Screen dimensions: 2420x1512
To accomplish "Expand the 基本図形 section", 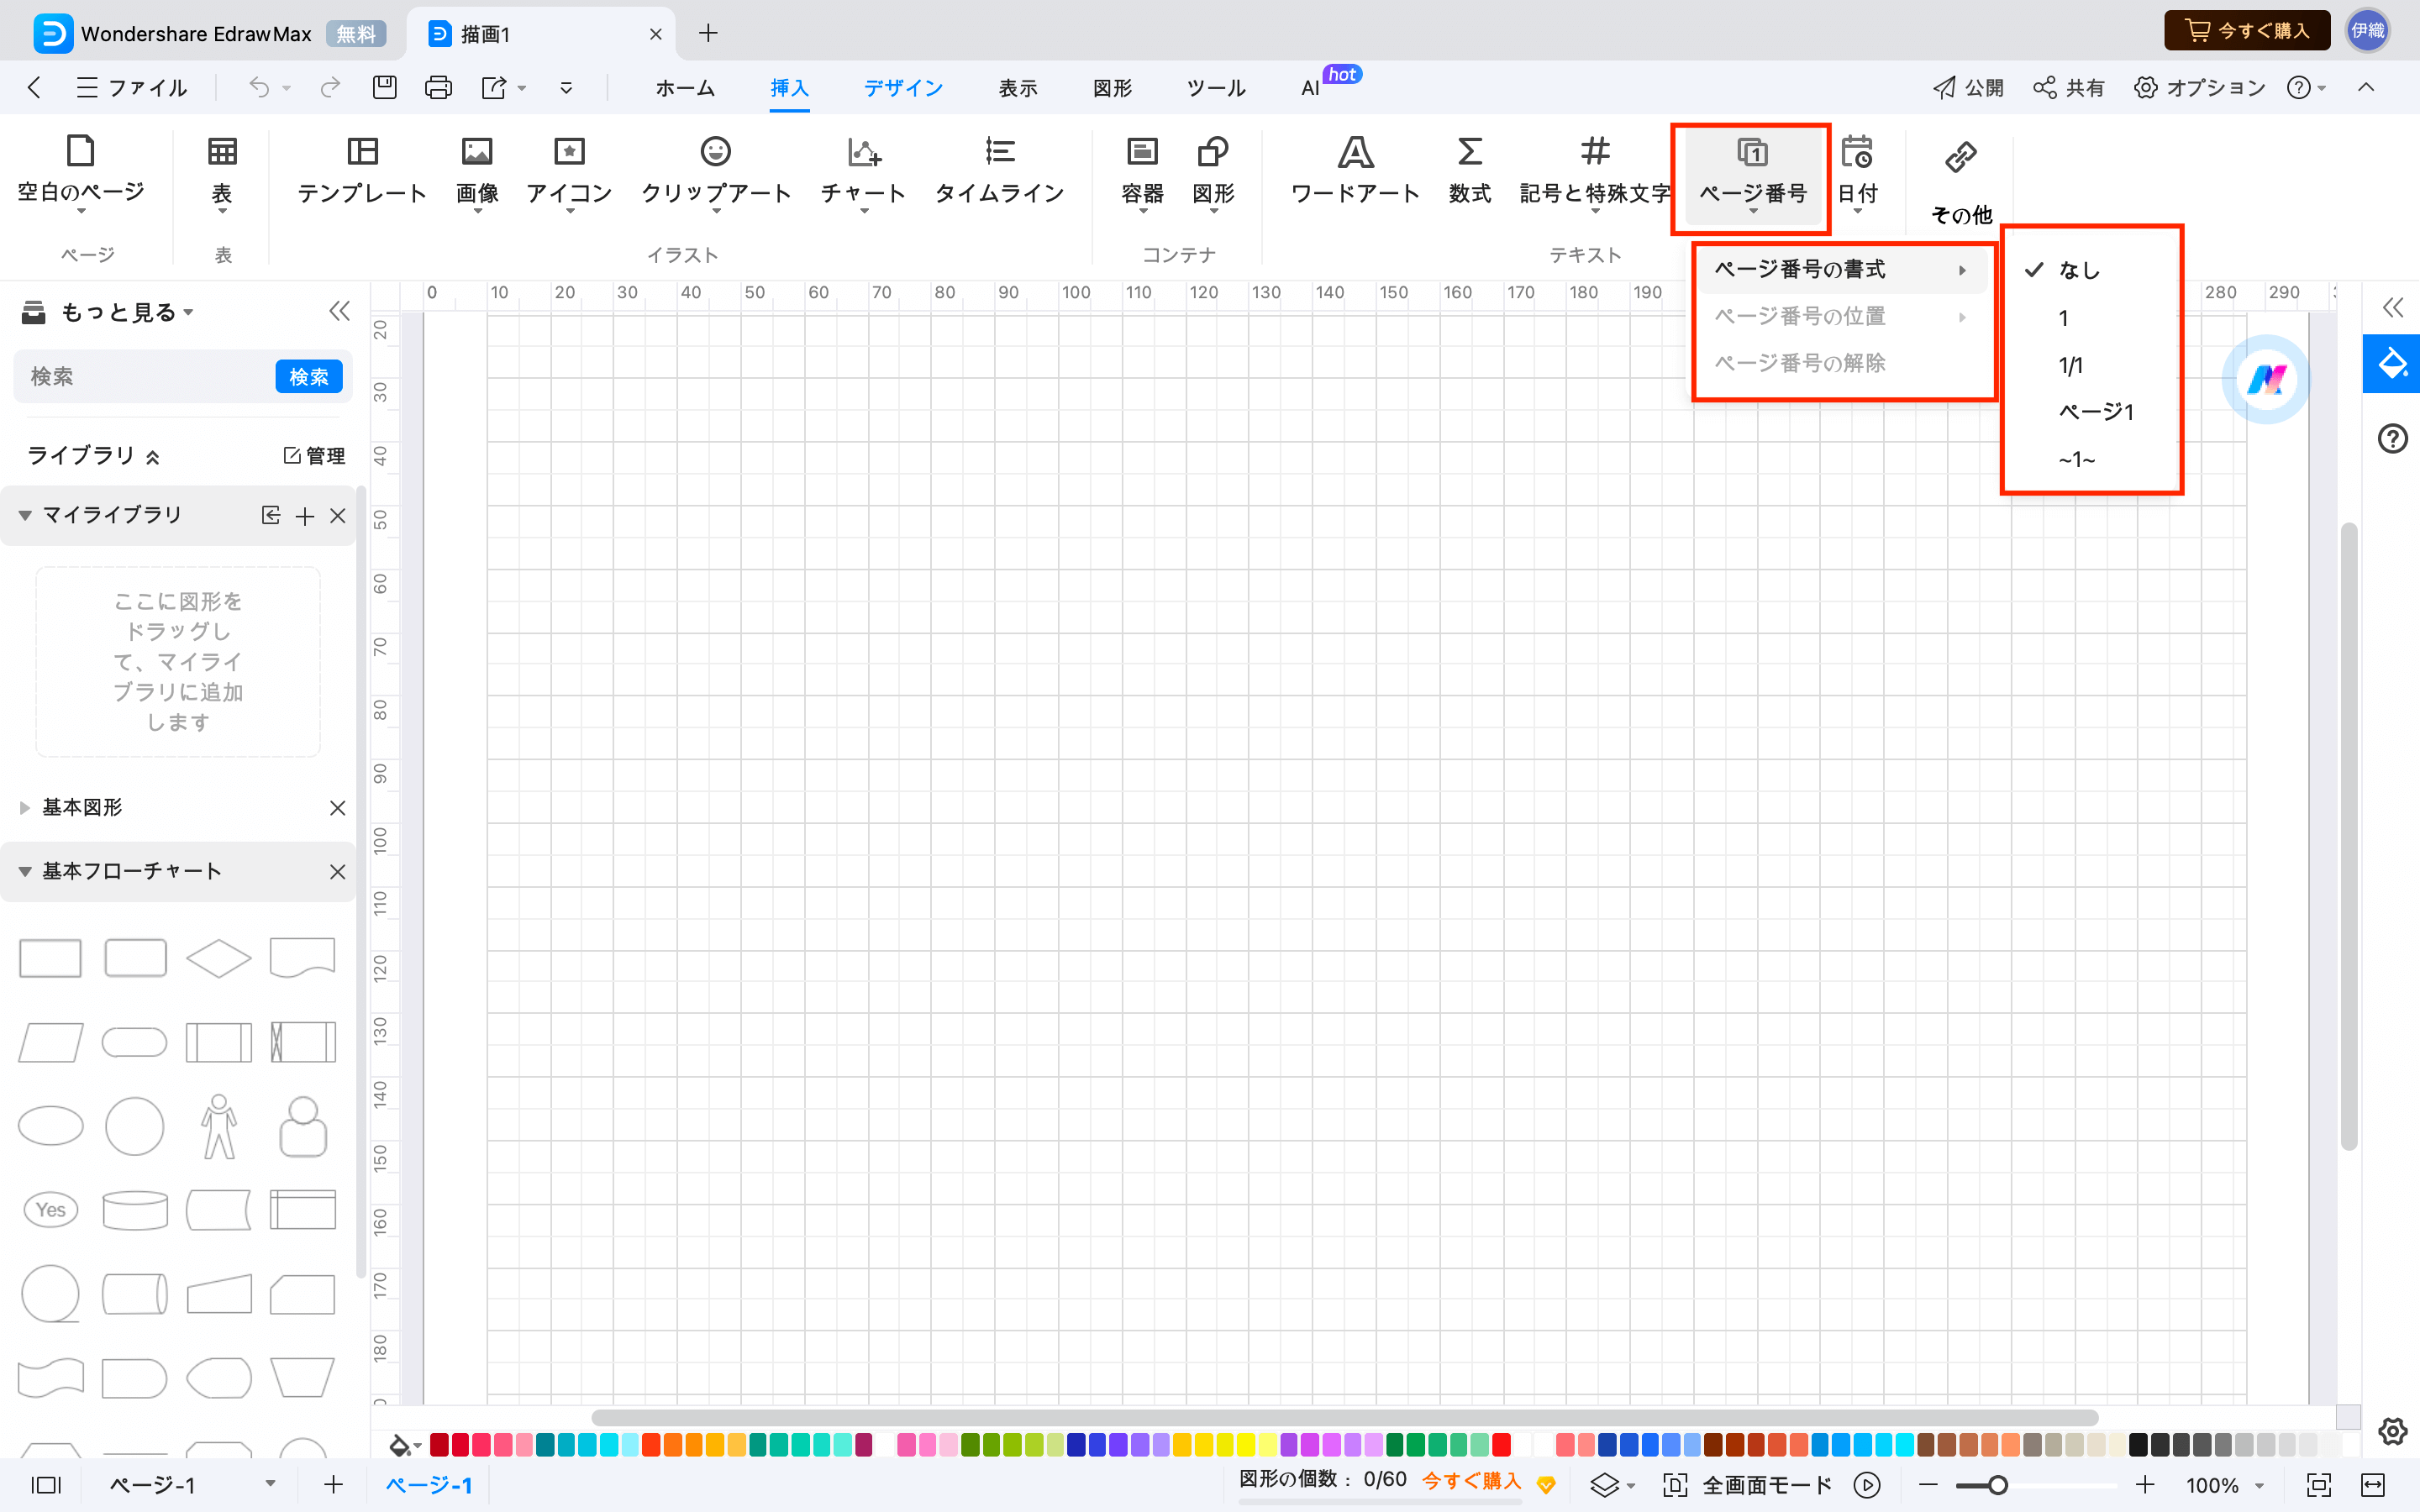I will (x=25, y=808).
